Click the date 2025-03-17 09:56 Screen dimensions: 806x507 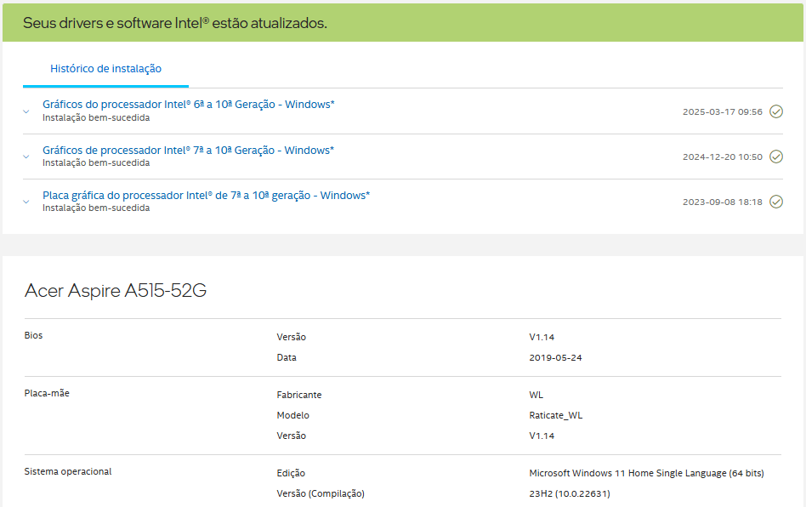coord(722,112)
